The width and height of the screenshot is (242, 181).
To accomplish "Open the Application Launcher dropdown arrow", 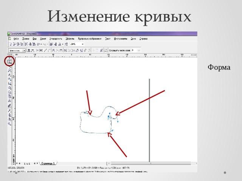I will coord(63,44).
